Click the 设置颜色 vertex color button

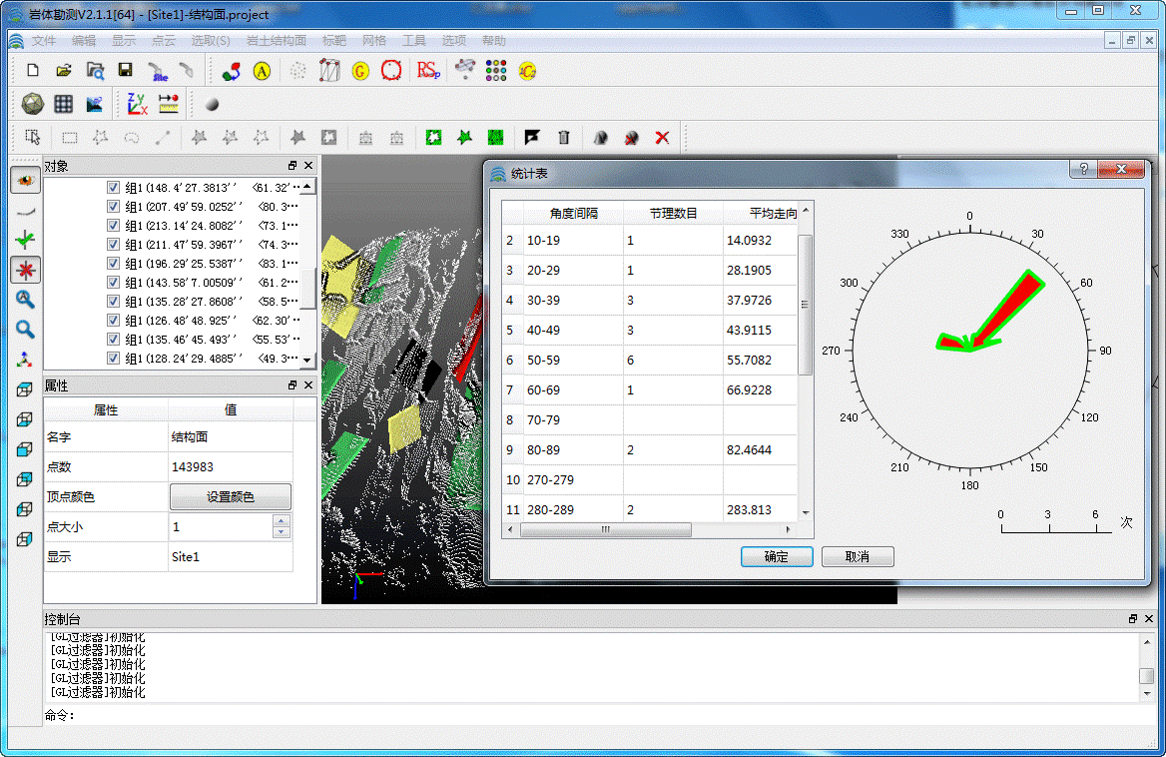tap(231, 497)
